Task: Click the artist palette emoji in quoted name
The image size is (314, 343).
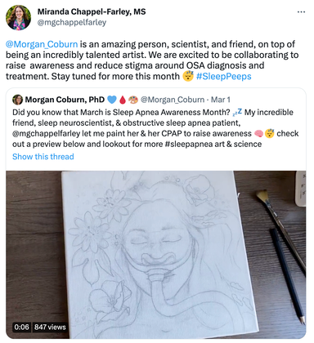Action: 133,100
